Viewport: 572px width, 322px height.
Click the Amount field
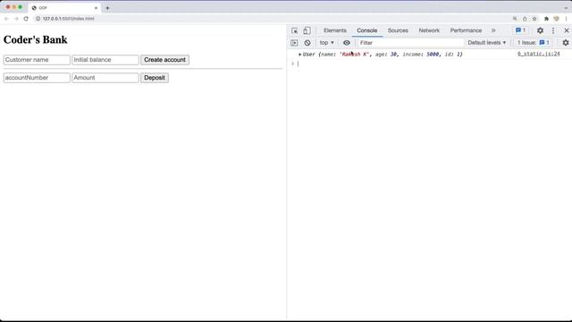(105, 78)
